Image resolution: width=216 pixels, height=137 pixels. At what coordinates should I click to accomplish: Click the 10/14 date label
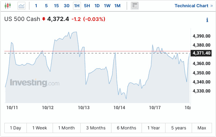tap(119, 108)
